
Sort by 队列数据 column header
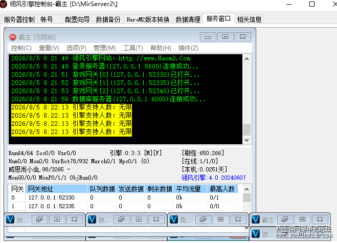(102, 189)
